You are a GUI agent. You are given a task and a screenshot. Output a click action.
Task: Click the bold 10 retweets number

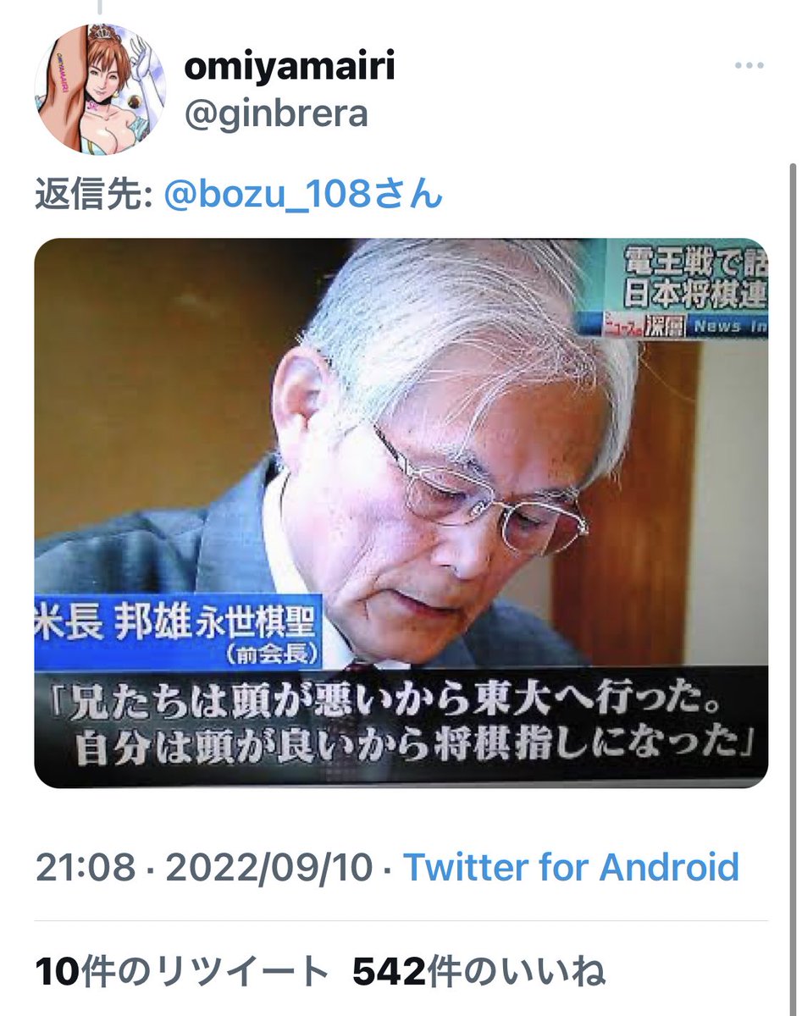click(x=57, y=972)
